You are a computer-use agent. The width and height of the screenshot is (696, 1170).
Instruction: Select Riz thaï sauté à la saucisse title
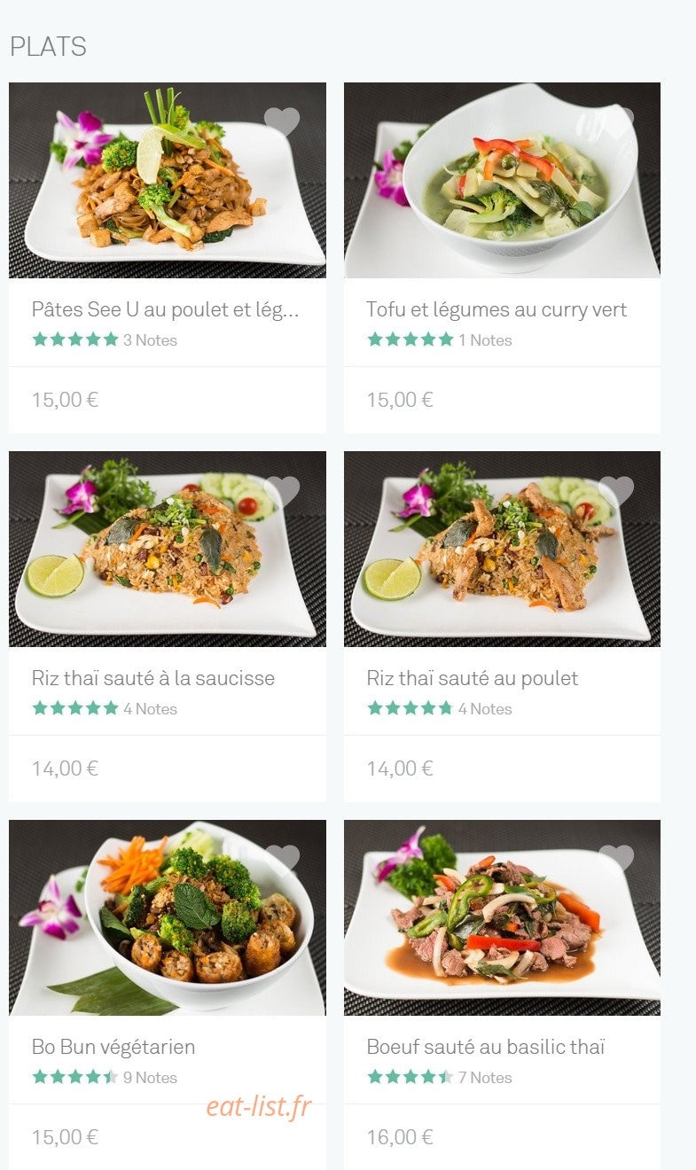coord(153,678)
